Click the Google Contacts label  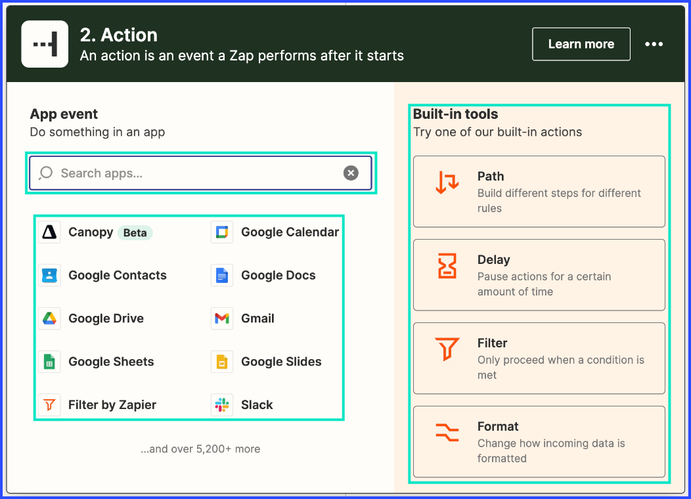coord(118,275)
